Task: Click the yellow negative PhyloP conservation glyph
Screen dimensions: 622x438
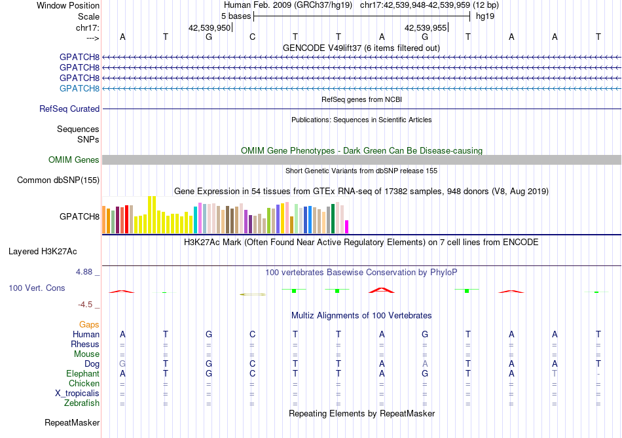Action: coord(253,294)
